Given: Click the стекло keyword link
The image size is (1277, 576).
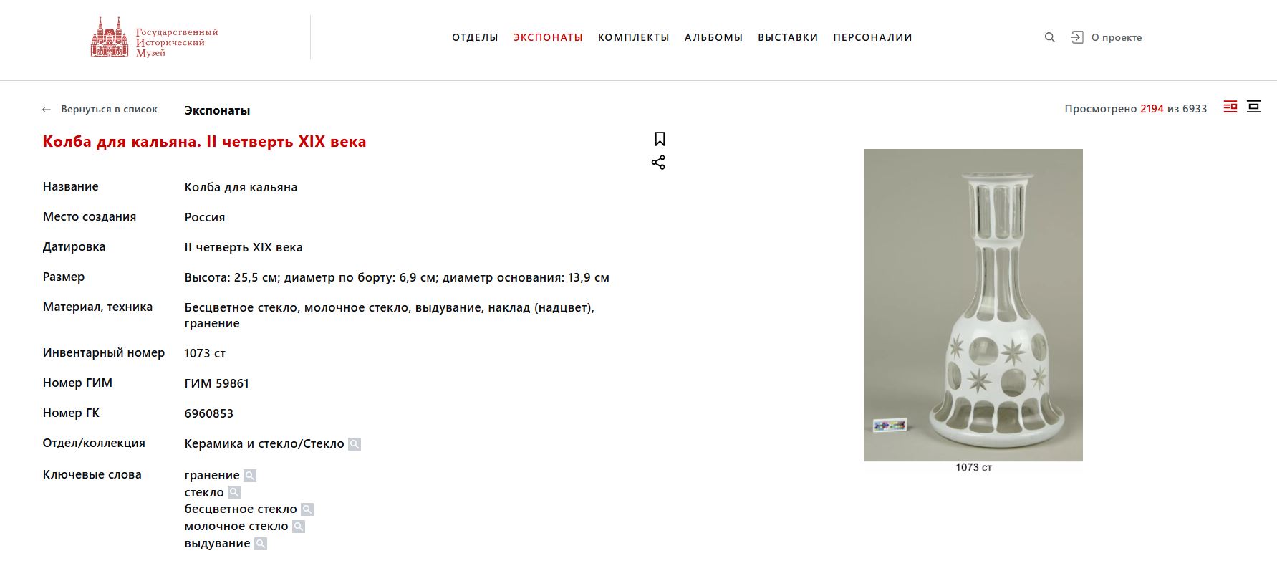Looking at the screenshot, I should point(204,493).
